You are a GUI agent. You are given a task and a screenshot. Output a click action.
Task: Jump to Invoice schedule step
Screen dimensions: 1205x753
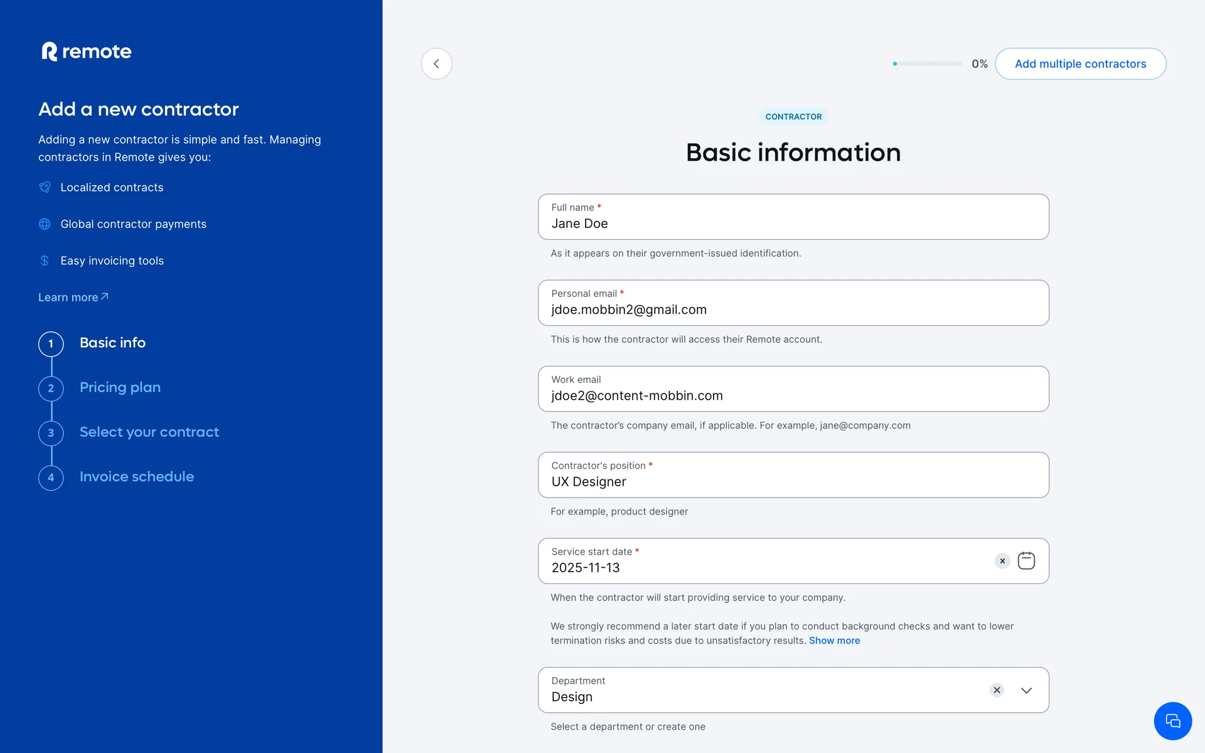tap(136, 476)
